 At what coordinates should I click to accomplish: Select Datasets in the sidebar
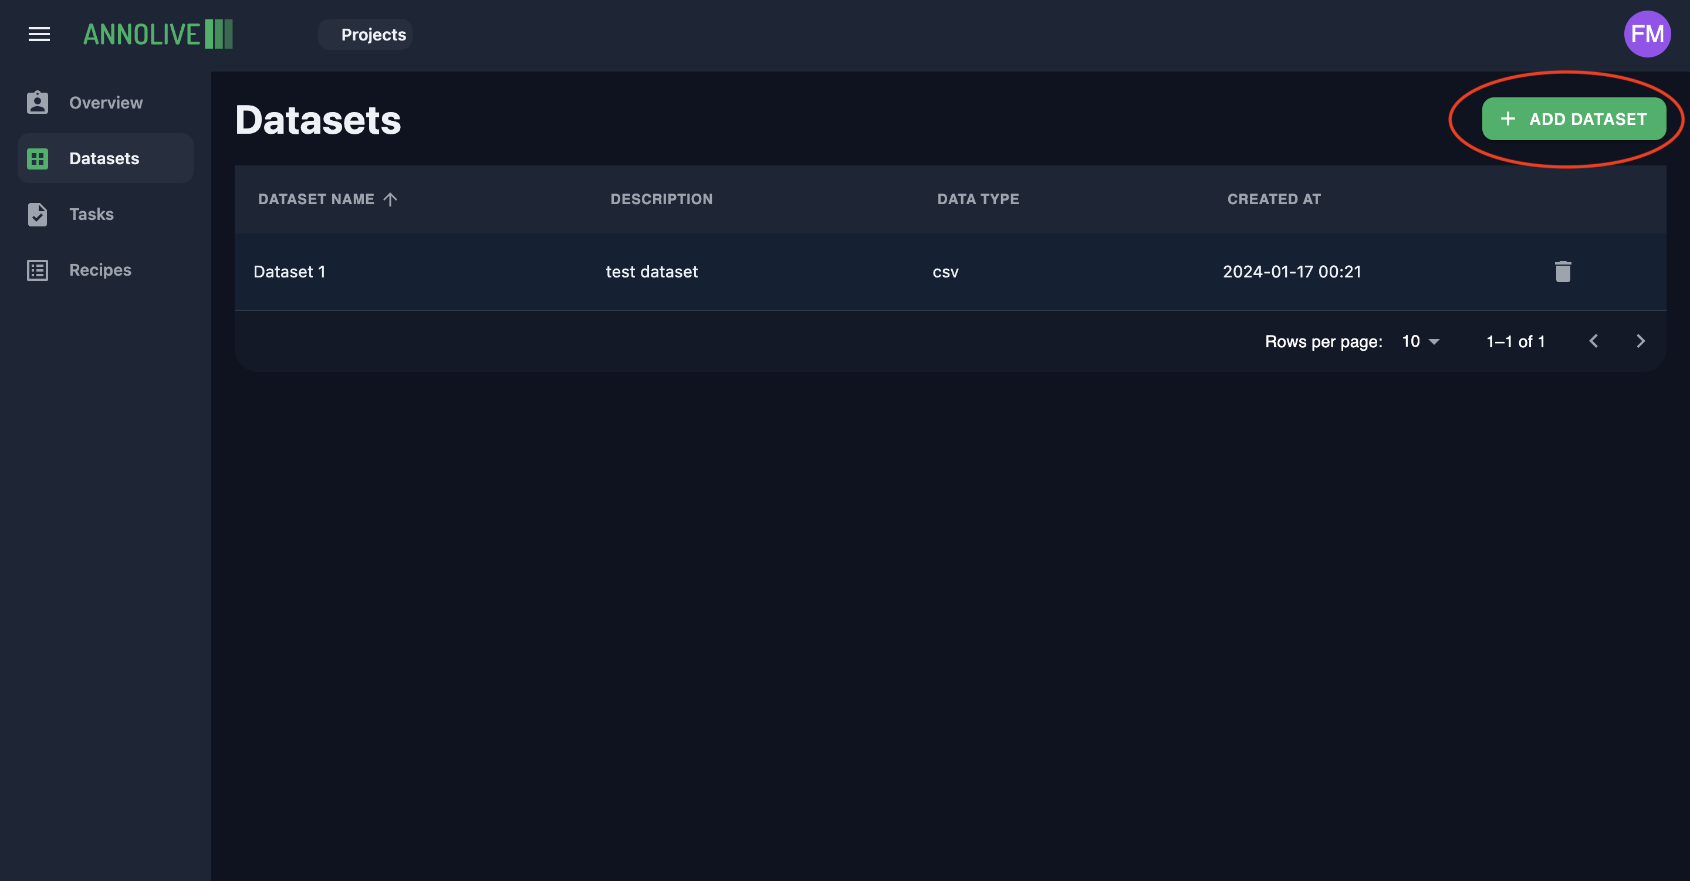tap(106, 158)
